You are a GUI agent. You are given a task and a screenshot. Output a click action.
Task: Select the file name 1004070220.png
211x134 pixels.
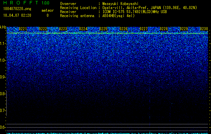coord(17,9)
